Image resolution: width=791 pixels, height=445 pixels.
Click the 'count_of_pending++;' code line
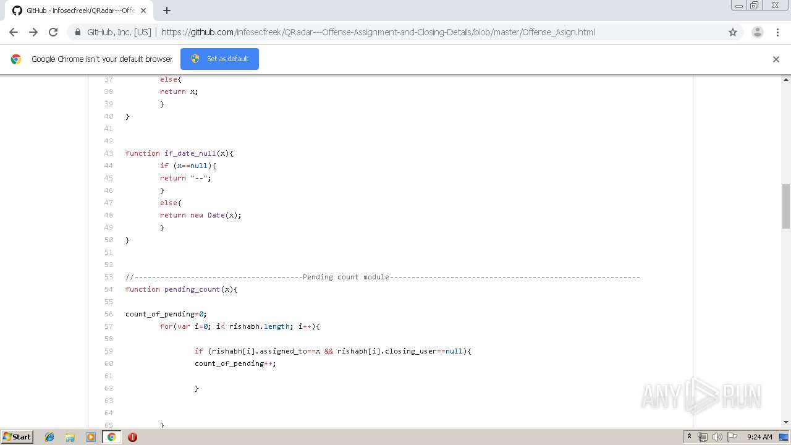tap(235, 363)
